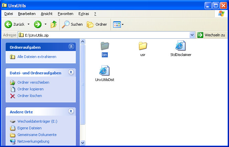Open the usr folder

coord(143,46)
